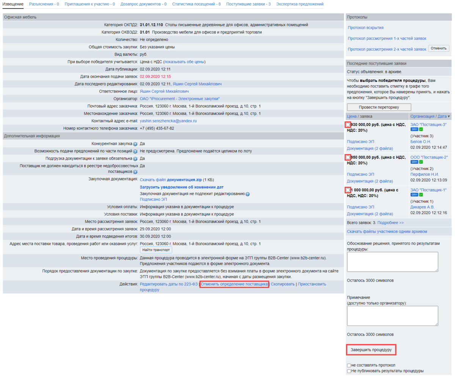The width and height of the screenshot is (455, 379).
Task: Select the 1 000 000,00 руб. offer radio
Action: coord(348,190)
